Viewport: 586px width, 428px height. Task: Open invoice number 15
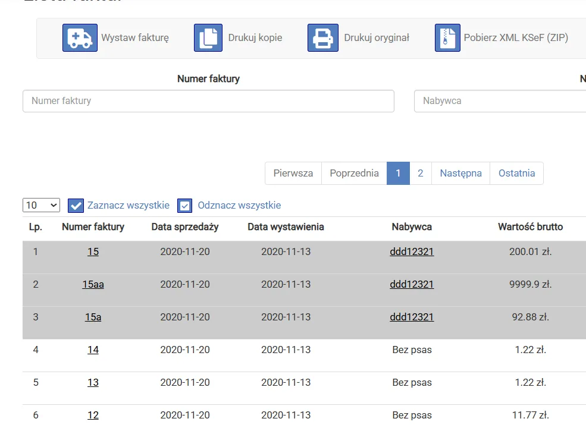tap(93, 251)
